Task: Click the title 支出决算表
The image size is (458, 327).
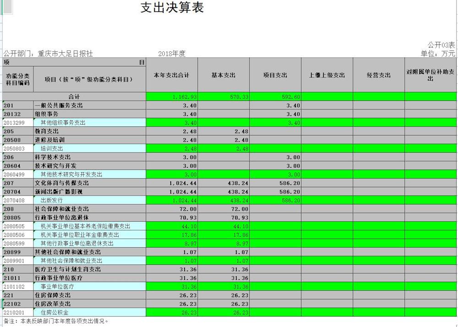Action: [172, 8]
